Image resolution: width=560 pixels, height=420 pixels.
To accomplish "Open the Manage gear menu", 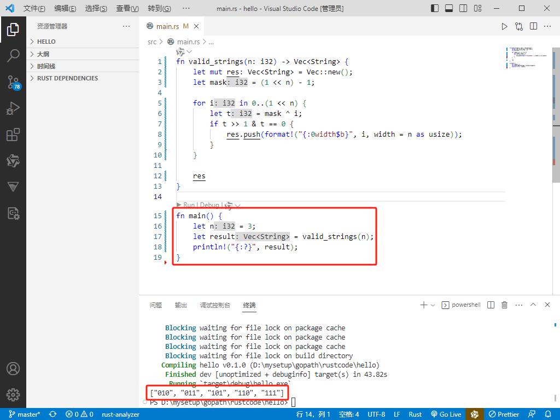I will (x=13, y=395).
